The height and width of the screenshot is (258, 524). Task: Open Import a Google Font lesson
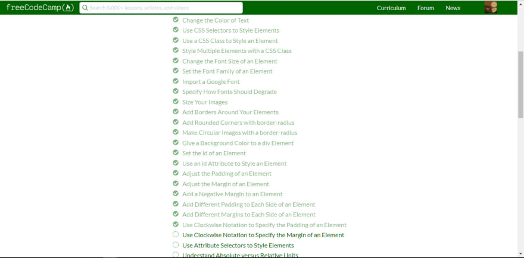211,81
